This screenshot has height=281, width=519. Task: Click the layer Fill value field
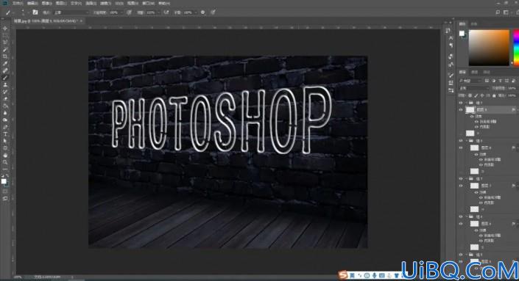[512, 95]
